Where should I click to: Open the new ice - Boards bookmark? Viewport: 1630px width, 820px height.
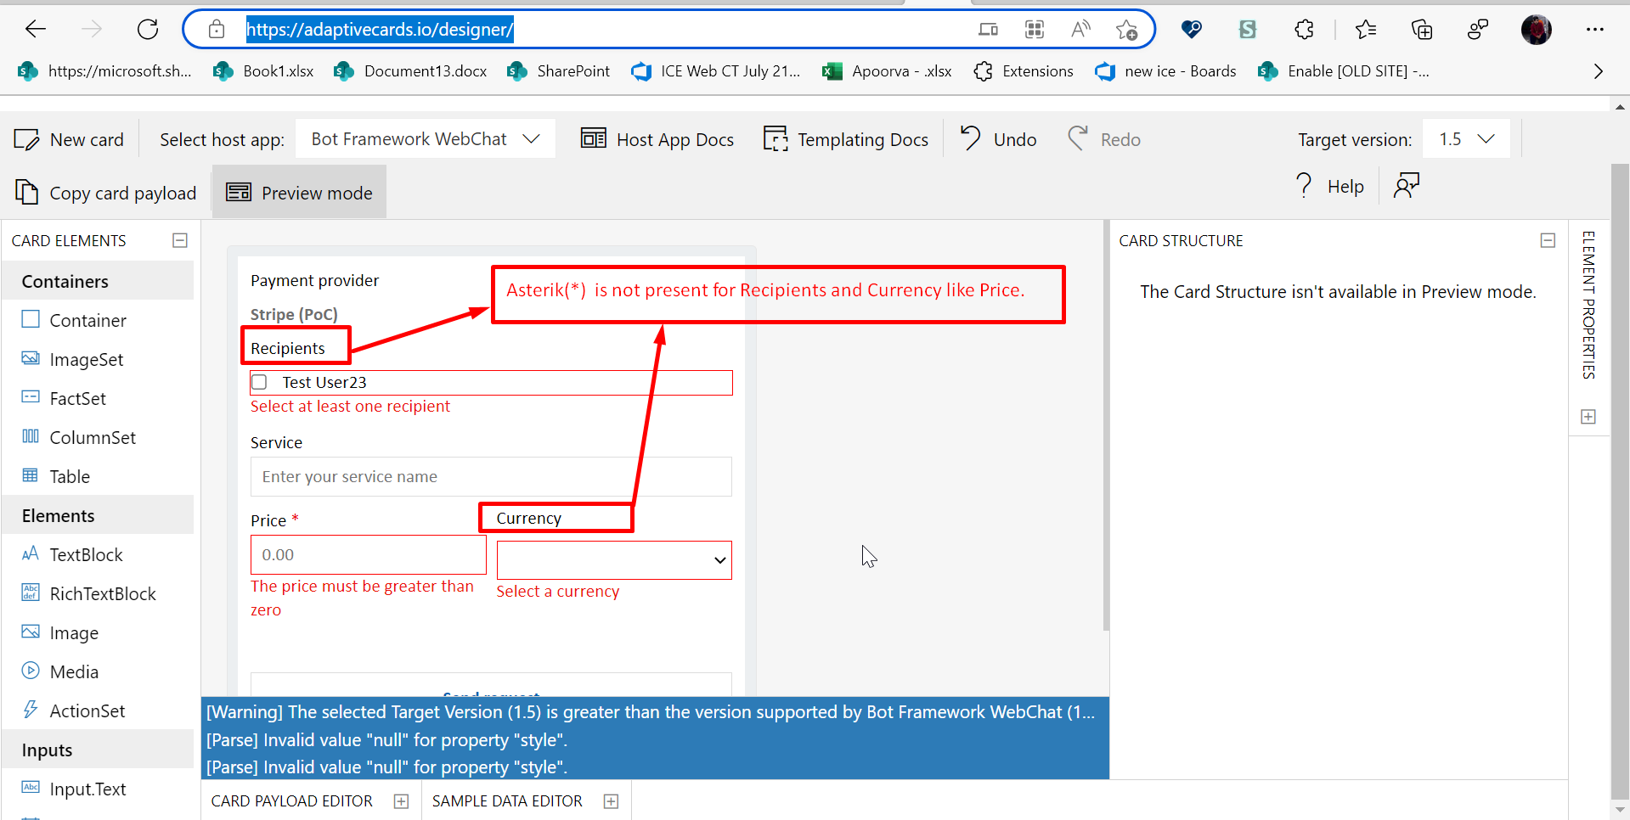[x=1165, y=71]
